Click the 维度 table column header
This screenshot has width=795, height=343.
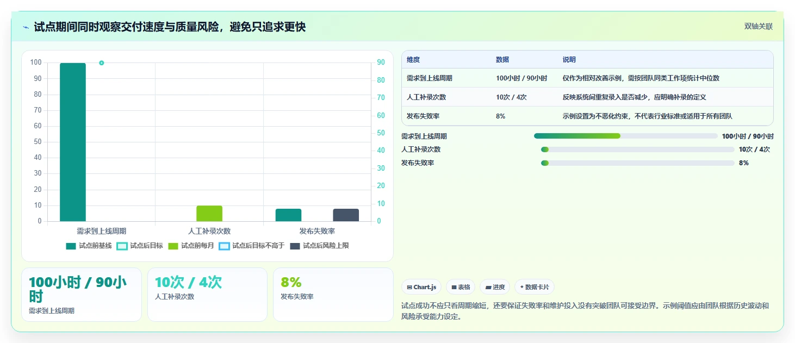(413, 60)
